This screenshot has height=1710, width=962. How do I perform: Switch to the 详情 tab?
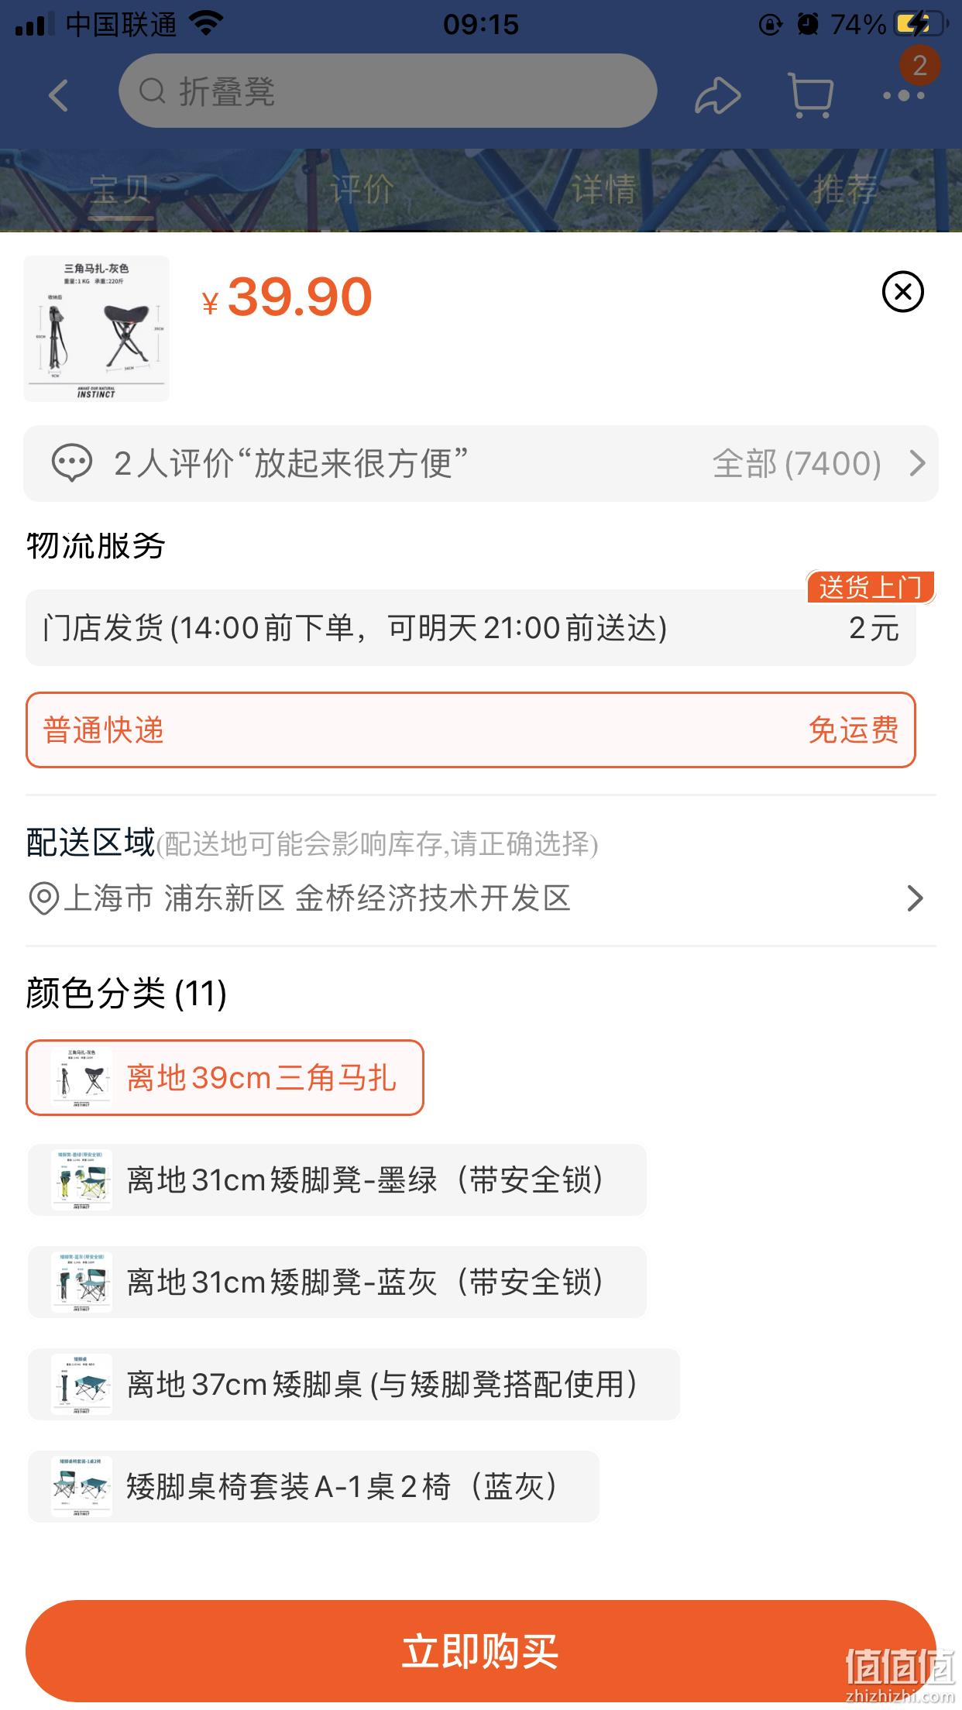click(603, 190)
